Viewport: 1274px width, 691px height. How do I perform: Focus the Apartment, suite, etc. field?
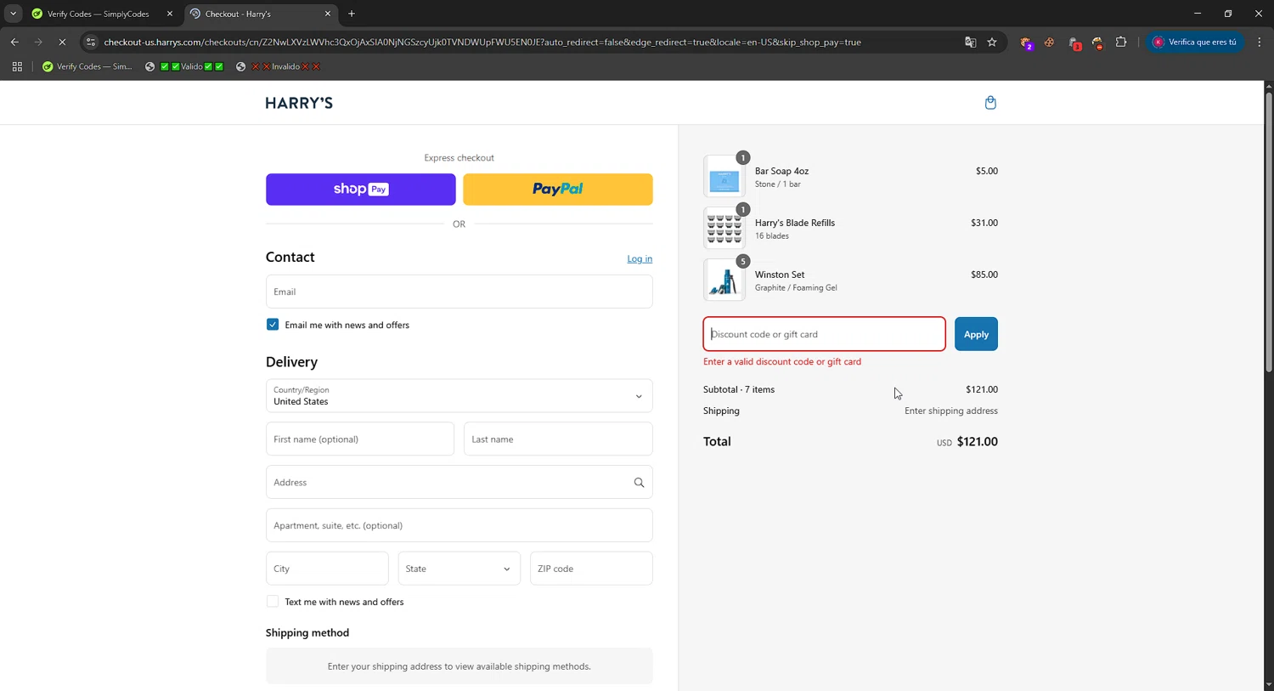point(459,525)
